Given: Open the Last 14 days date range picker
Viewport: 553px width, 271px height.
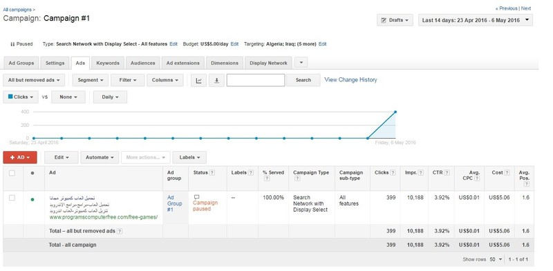Looking at the screenshot, I should coord(476,20).
